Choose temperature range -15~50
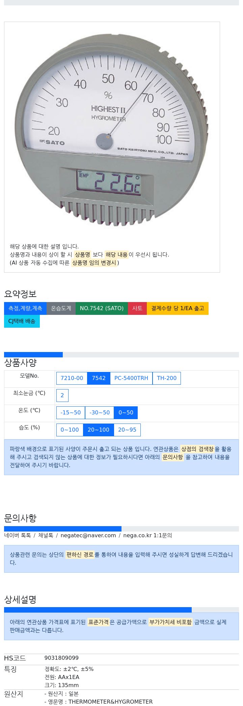The height and width of the screenshot is (706, 243). (x=71, y=413)
